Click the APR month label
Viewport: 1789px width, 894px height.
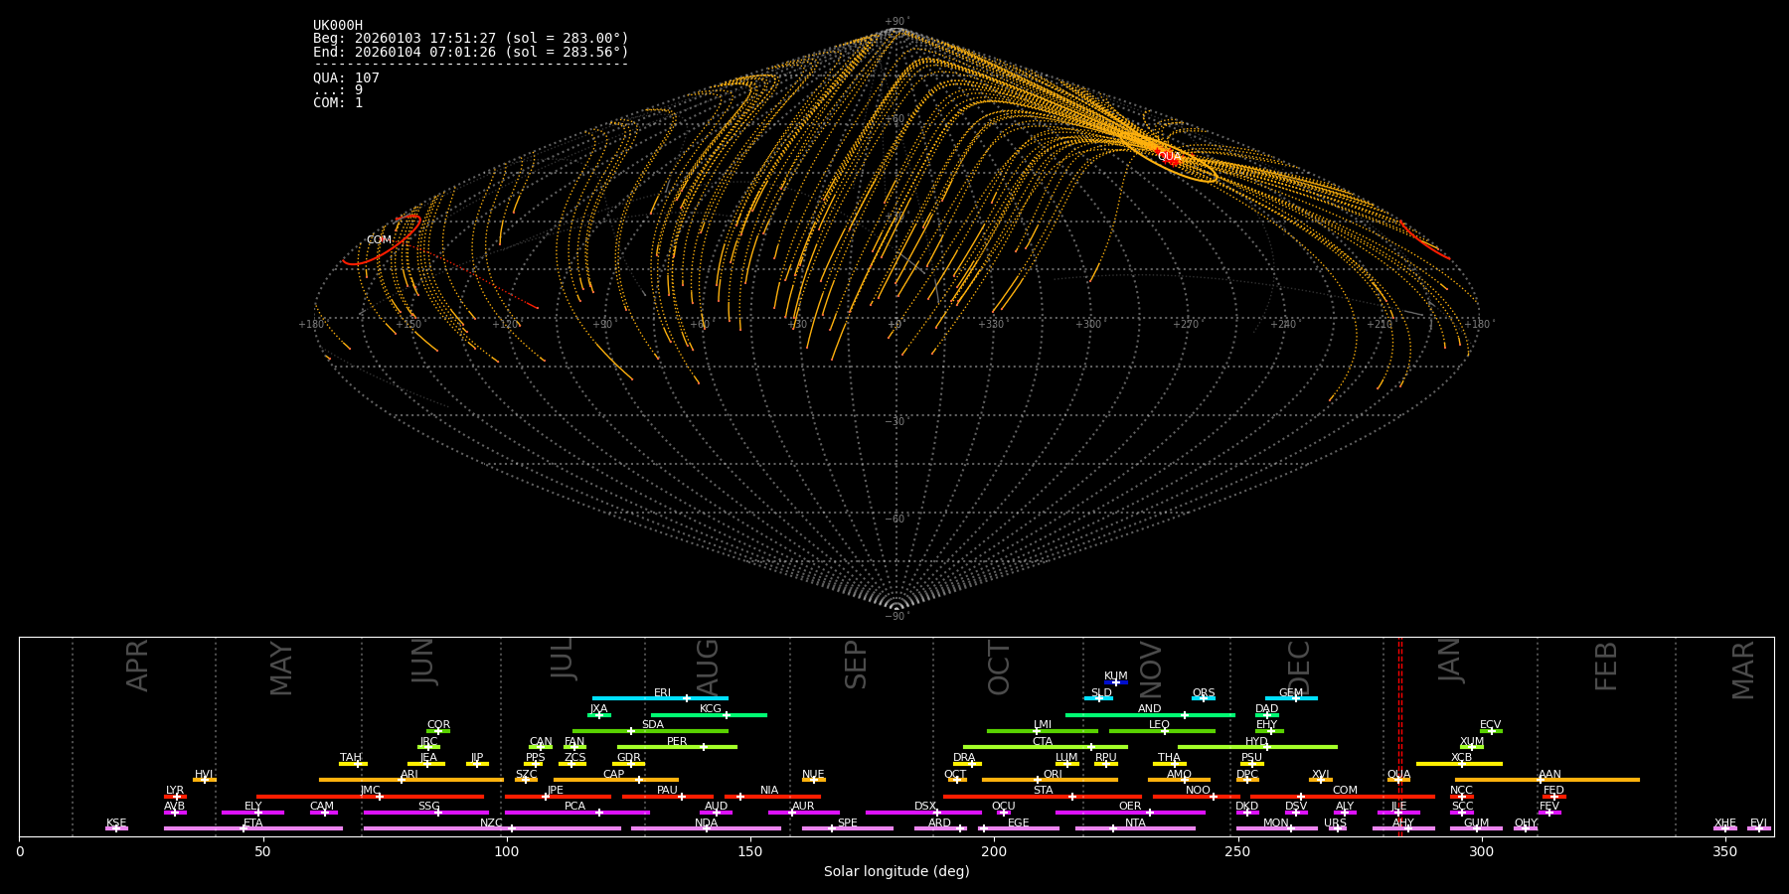[137, 666]
